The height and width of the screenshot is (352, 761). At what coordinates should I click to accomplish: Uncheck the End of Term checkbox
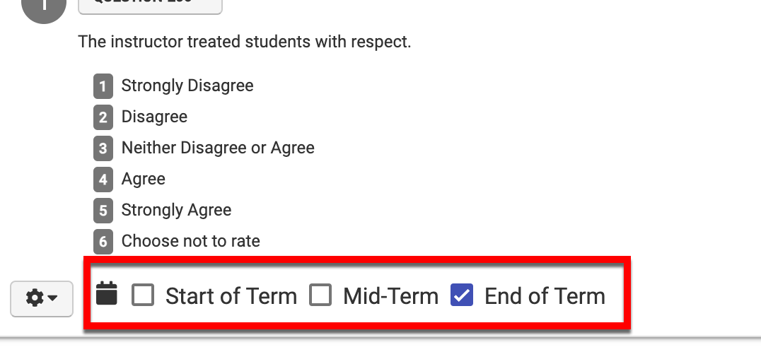coord(462,295)
